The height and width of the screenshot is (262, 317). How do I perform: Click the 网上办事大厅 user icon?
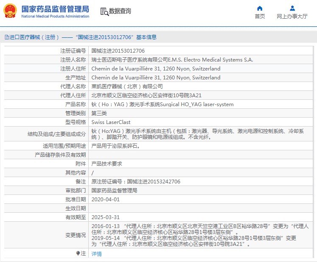point(292,8)
